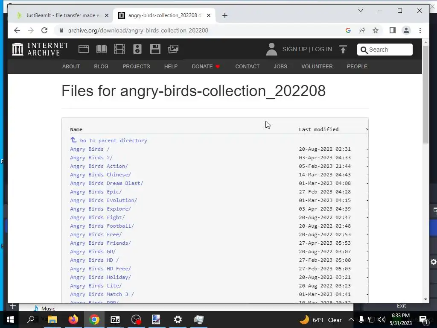This screenshot has width=437, height=328.
Task: Open the Angry Birds Holiday/ folder
Action: point(100,277)
